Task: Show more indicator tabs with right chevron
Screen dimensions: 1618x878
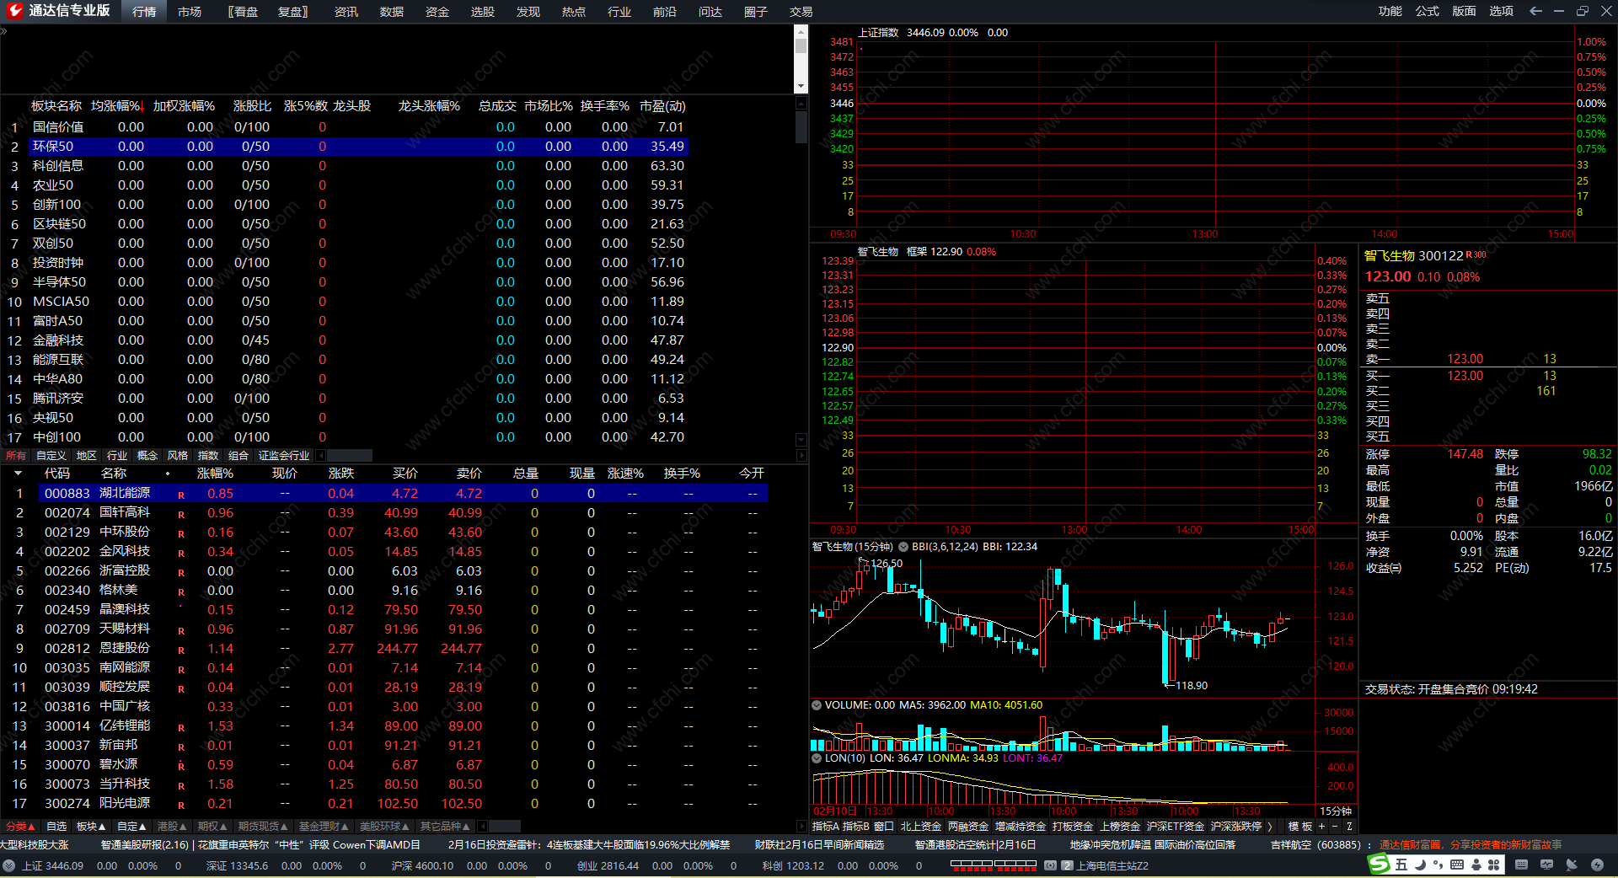Action: coord(1270,827)
